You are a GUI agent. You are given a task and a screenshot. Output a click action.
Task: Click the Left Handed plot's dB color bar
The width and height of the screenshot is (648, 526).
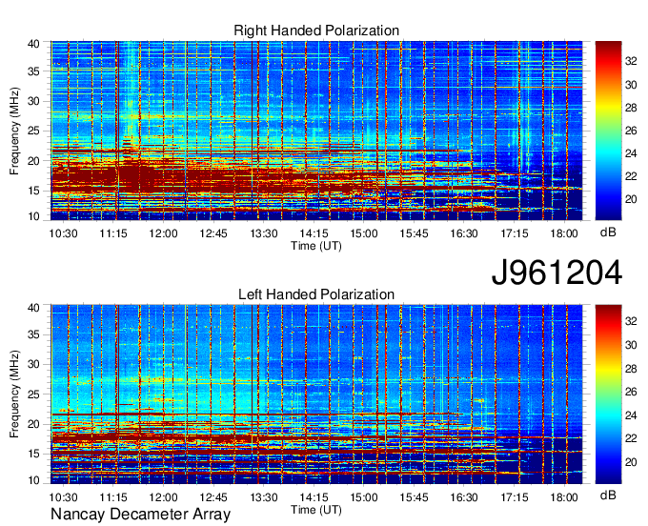[x=608, y=394]
